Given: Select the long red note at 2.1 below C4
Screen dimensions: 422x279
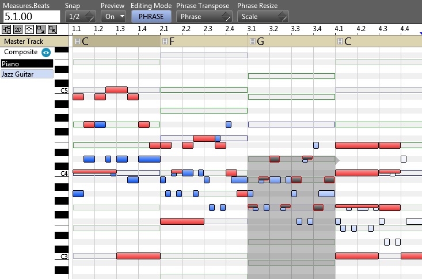Looking at the screenshot, I should (x=182, y=221).
